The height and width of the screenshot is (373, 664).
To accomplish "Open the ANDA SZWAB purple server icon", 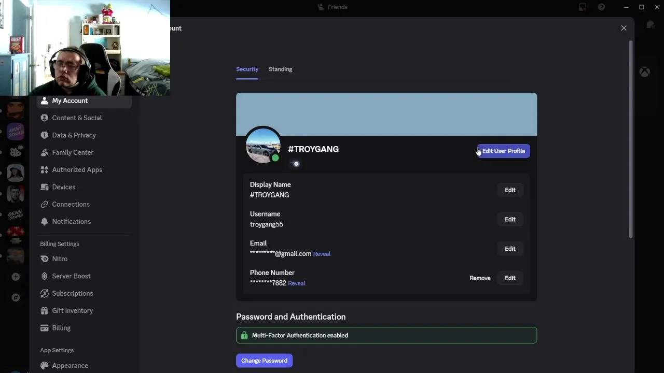I will 16,131.
